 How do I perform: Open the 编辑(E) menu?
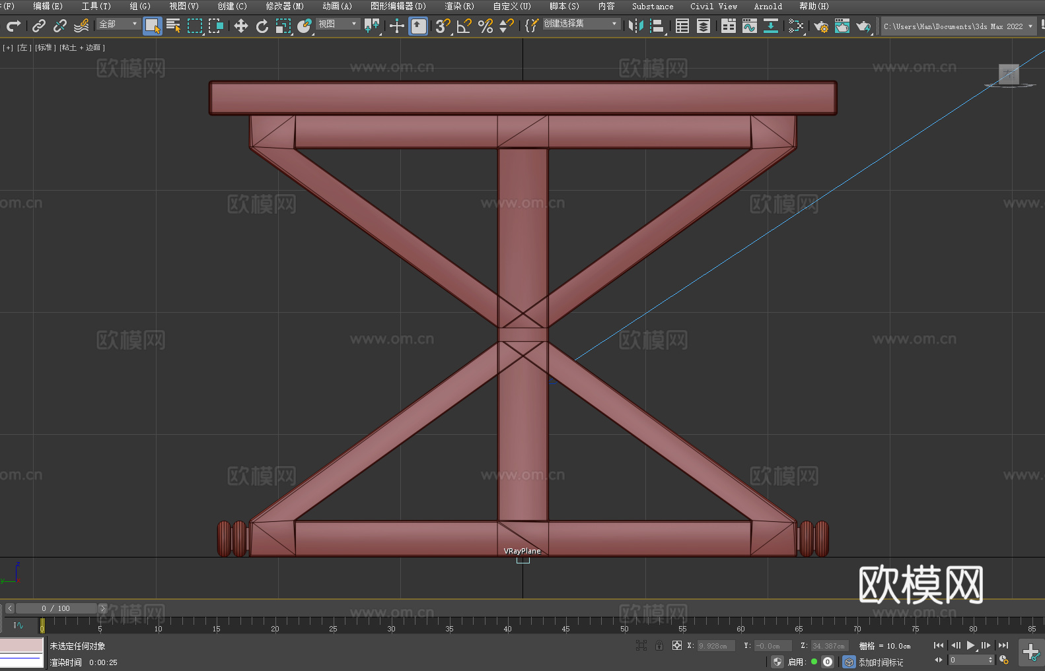tap(48, 6)
